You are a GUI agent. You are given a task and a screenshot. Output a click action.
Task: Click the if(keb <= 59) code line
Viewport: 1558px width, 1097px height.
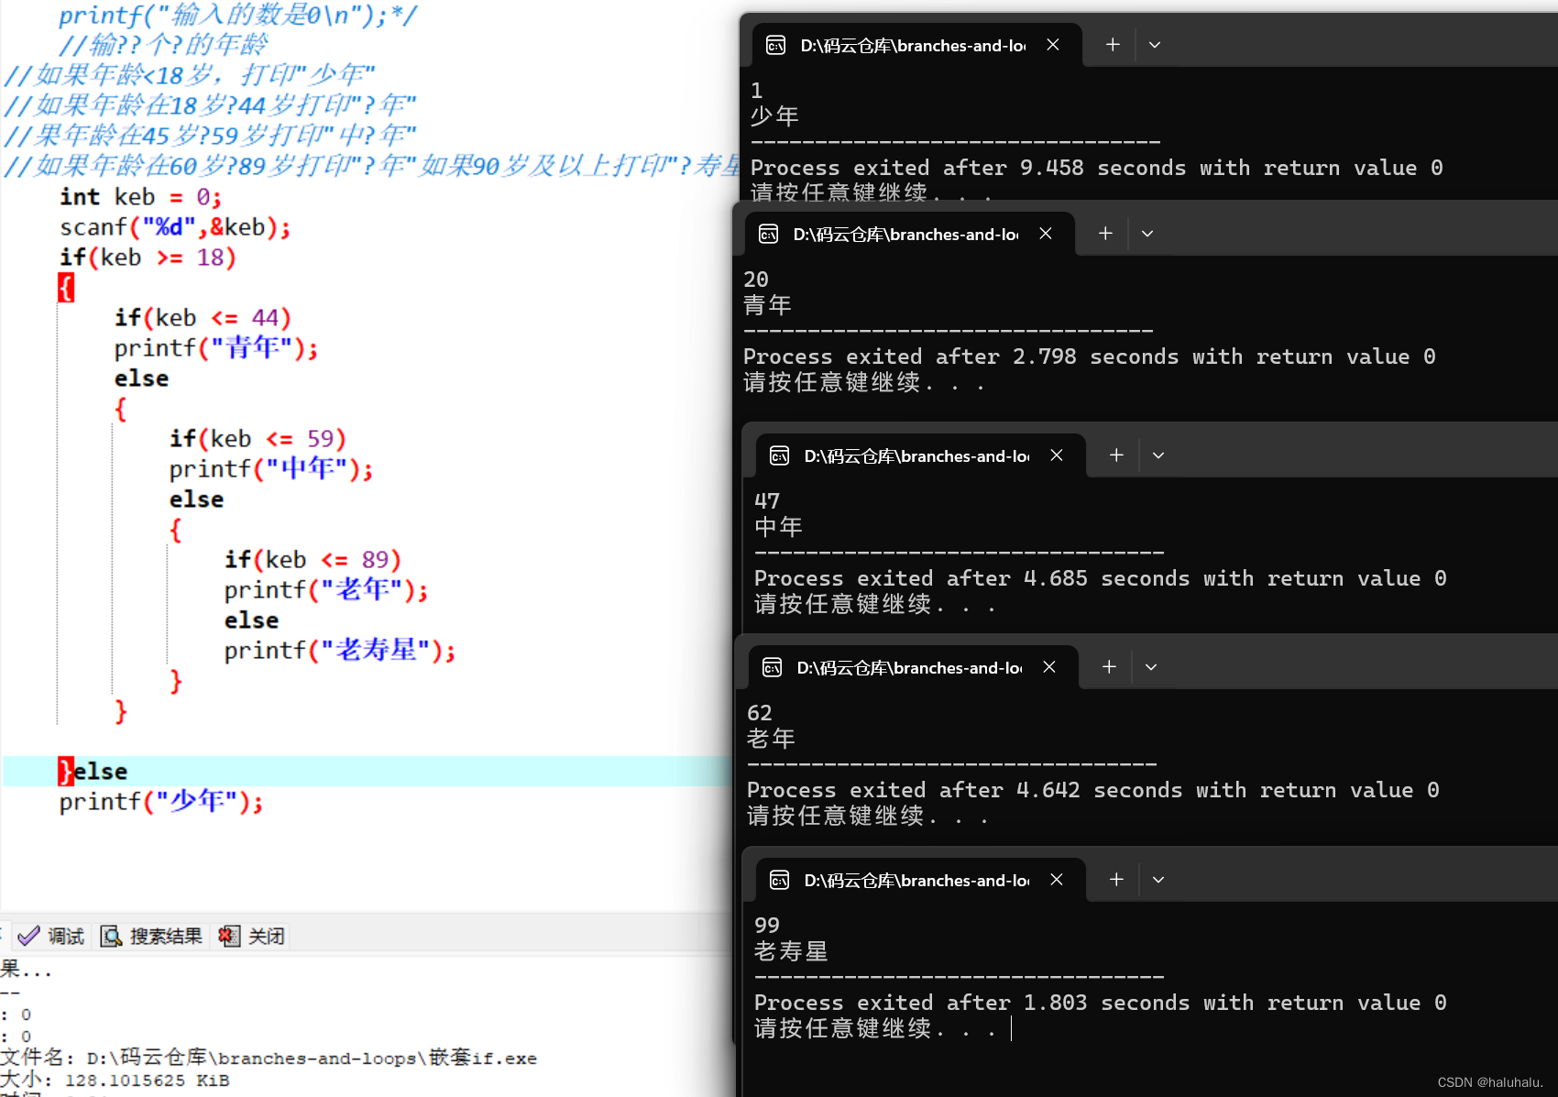pyautogui.click(x=258, y=439)
